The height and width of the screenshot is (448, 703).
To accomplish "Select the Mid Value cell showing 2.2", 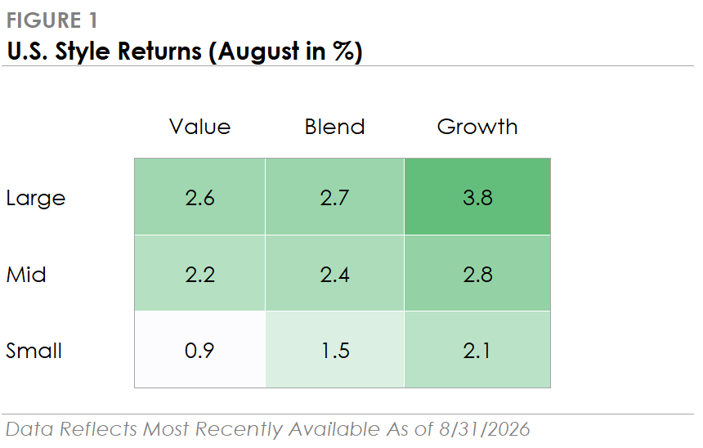I will pyautogui.click(x=200, y=273).
